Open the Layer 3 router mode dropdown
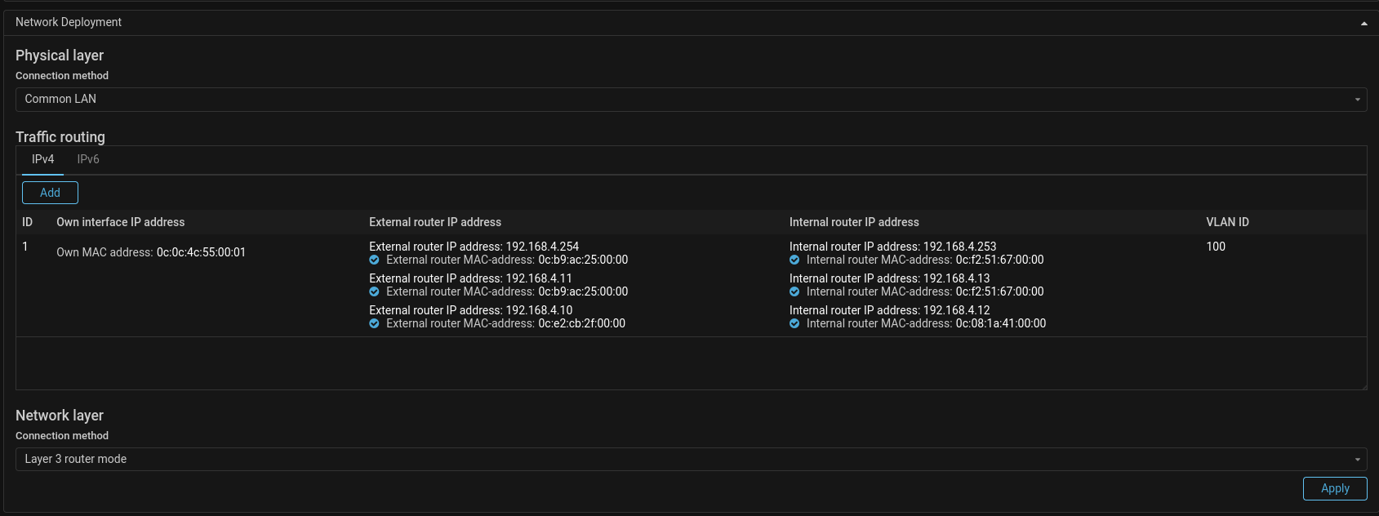Viewport: 1379px width, 516px height. tap(691, 460)
